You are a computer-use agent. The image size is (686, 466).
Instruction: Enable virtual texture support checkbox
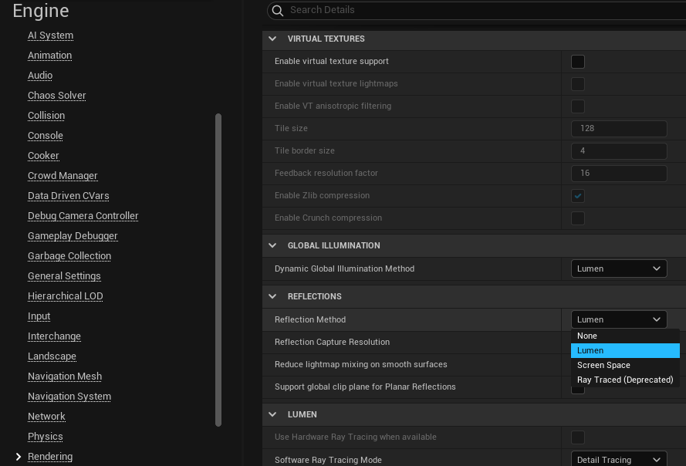pos(577,62)
